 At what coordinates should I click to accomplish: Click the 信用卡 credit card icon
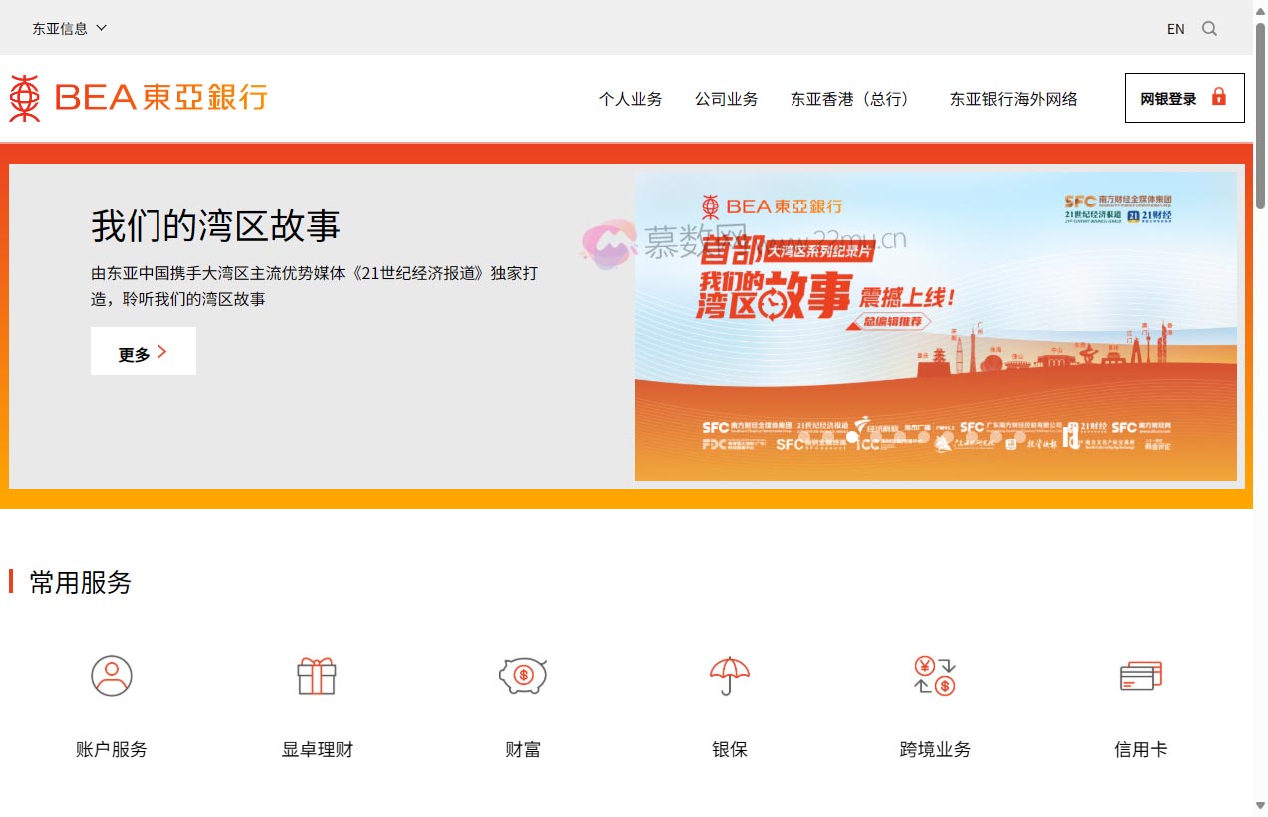pyautogui.click(x=1140, y=675)
